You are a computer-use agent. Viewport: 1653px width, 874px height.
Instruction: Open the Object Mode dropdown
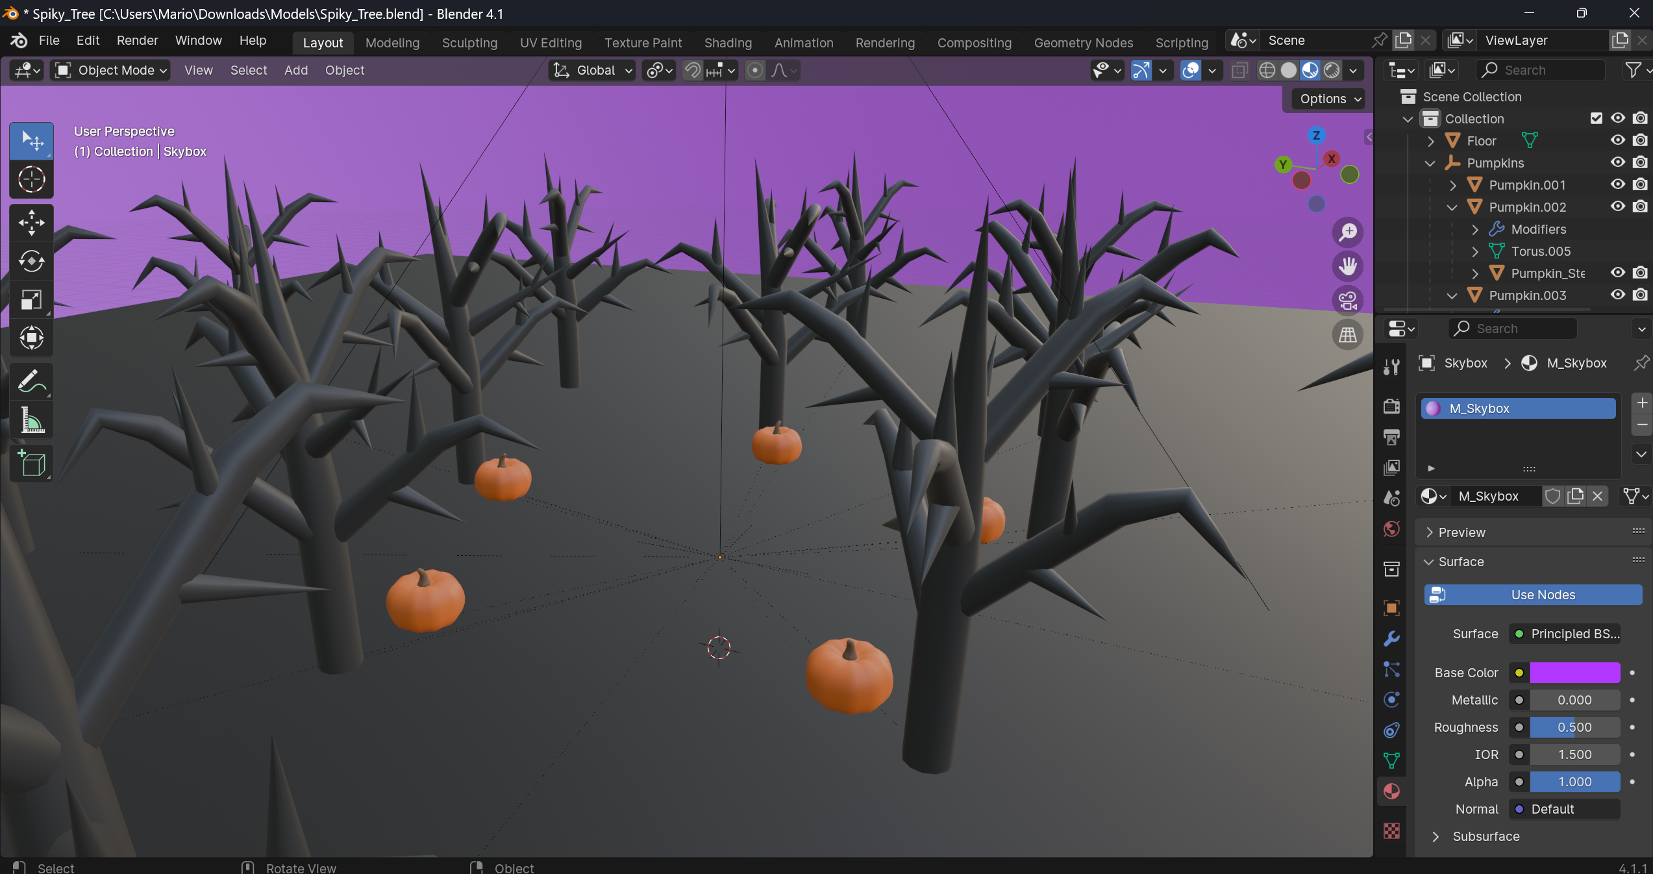[x=110, y=70]
